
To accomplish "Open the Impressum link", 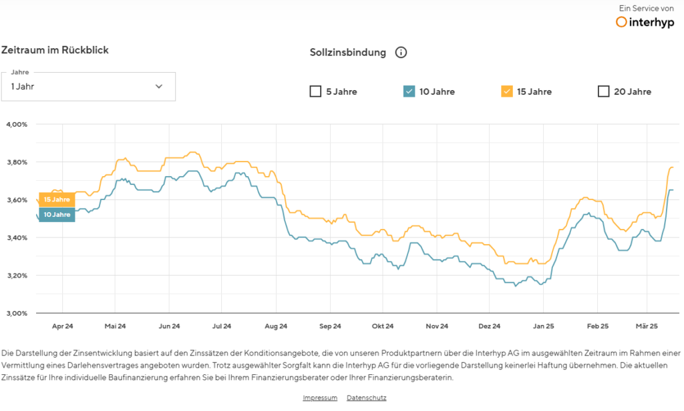I will click(x=320, y=398).
